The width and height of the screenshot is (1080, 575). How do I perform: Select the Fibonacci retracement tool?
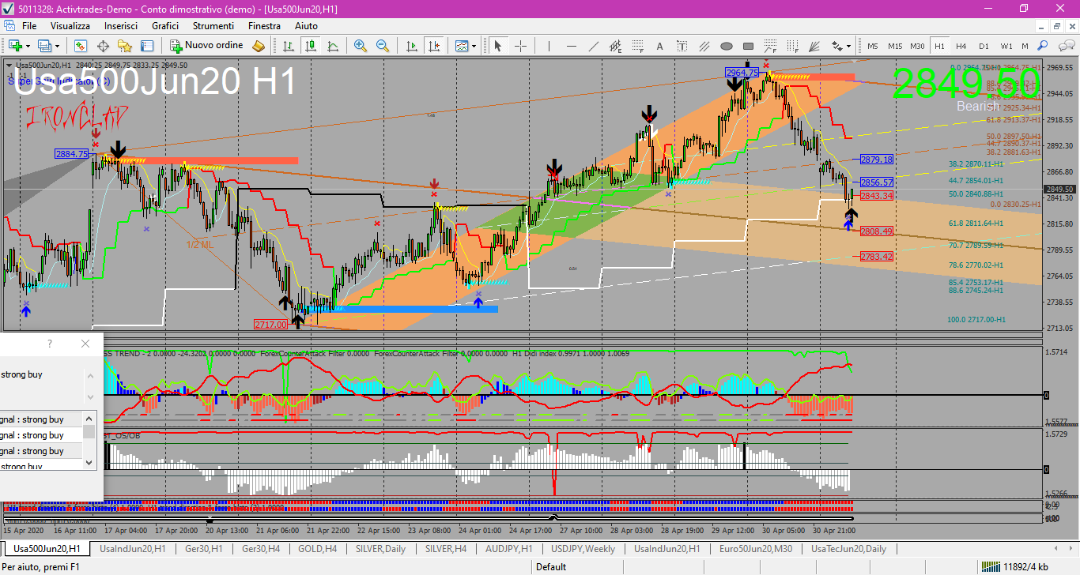coord(638,46)
